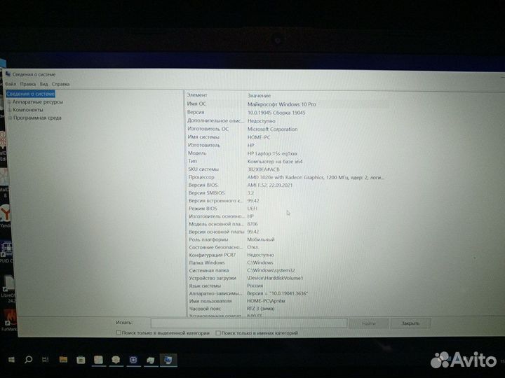Select the 'Программная среда' tree label
Image resolution: width=505 pixels, height=378 pixels.
point(37,118)
